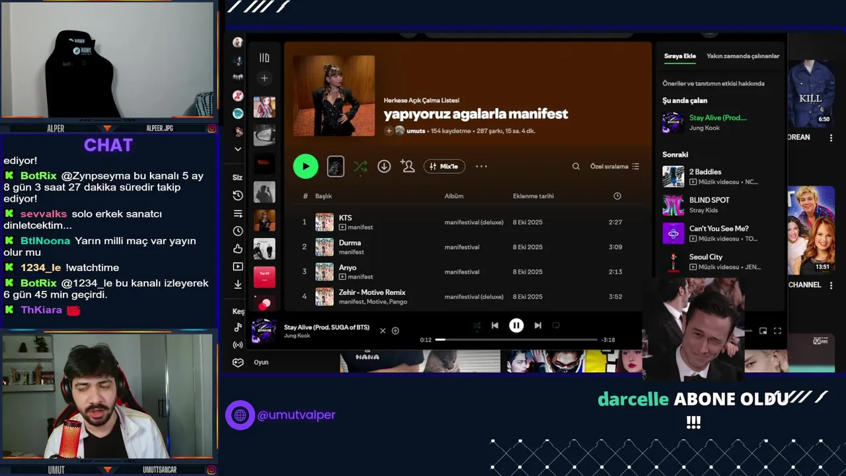Open the music note icon in the sidebar

[x=238, y=327]
